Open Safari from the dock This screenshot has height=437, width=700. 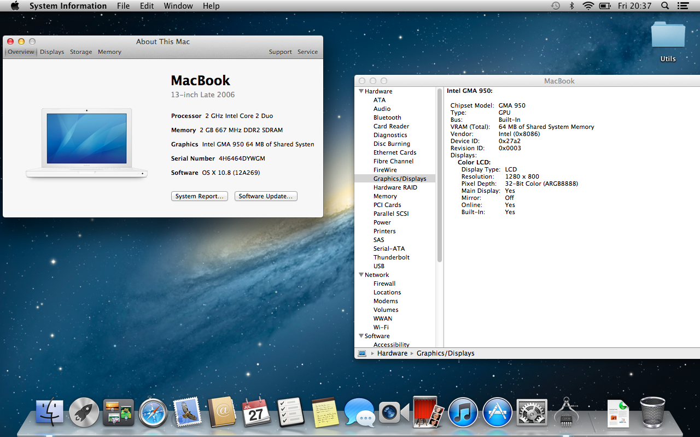coord(153,412)
